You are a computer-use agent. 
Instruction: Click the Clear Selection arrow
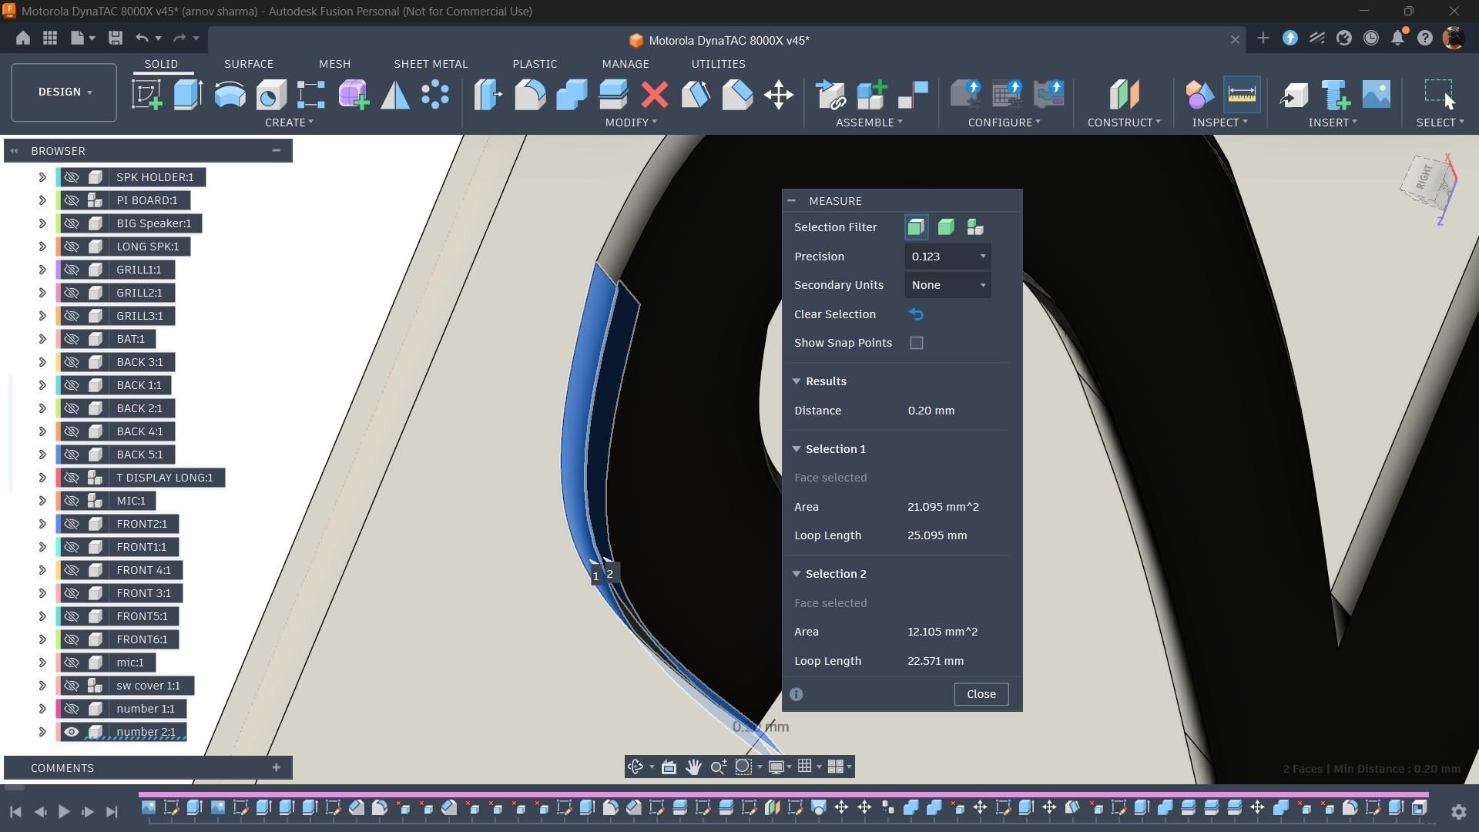[916, 314]
